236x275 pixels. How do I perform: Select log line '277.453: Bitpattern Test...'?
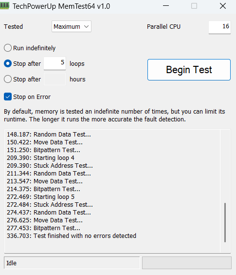pos(43,228)
